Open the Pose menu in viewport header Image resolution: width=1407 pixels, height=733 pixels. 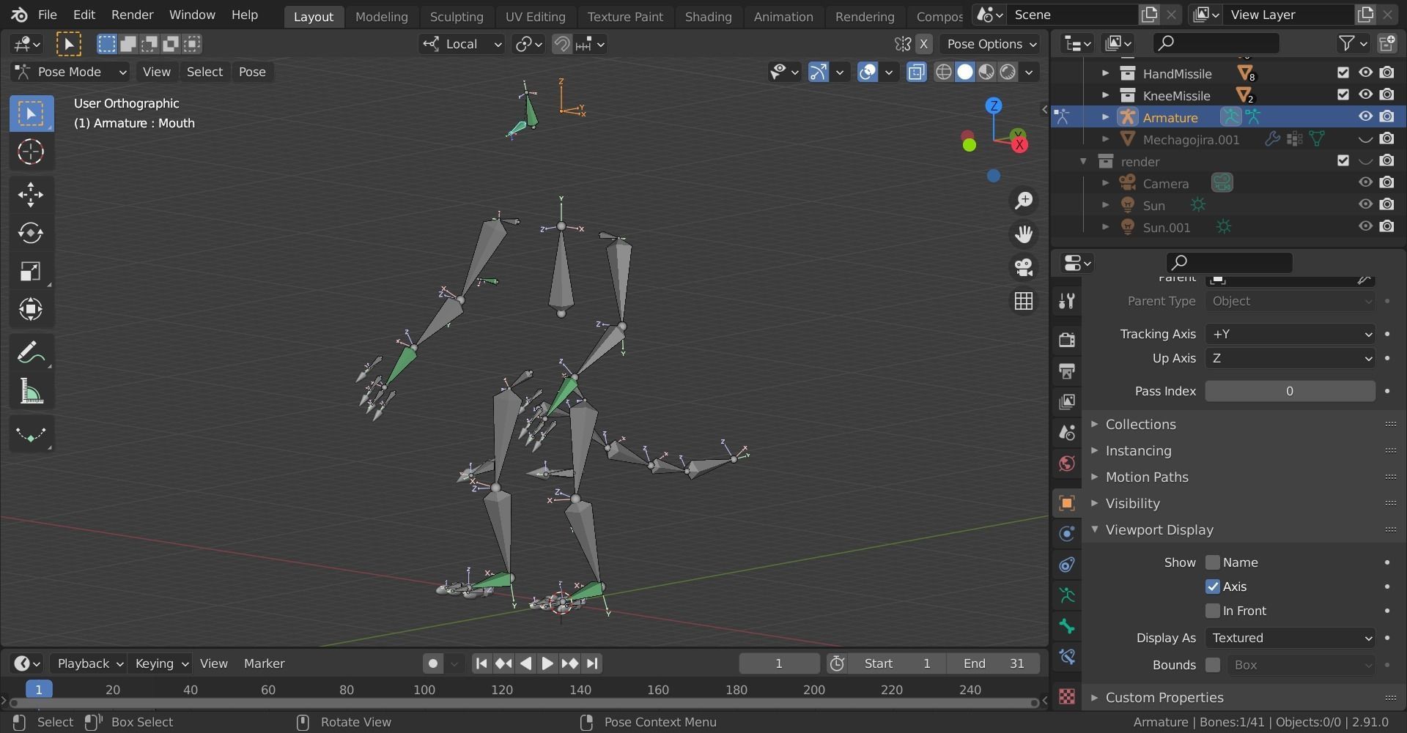point(252,72)
